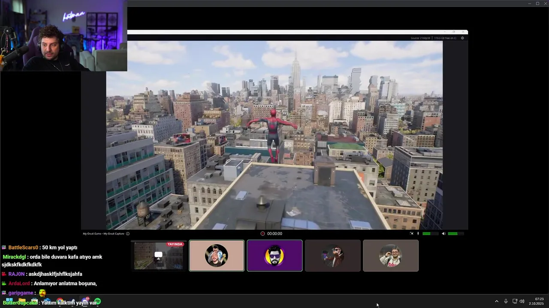Image resolution: width=549 pixels, height=308 pixels.
Task: Click garipgame username in chat
Action: tap(21, 293)
